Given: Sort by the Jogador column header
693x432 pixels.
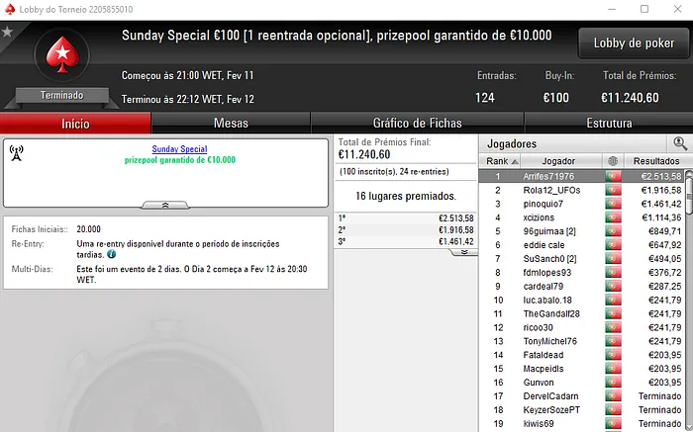Looking at the screenshot, I should point(558,161).
